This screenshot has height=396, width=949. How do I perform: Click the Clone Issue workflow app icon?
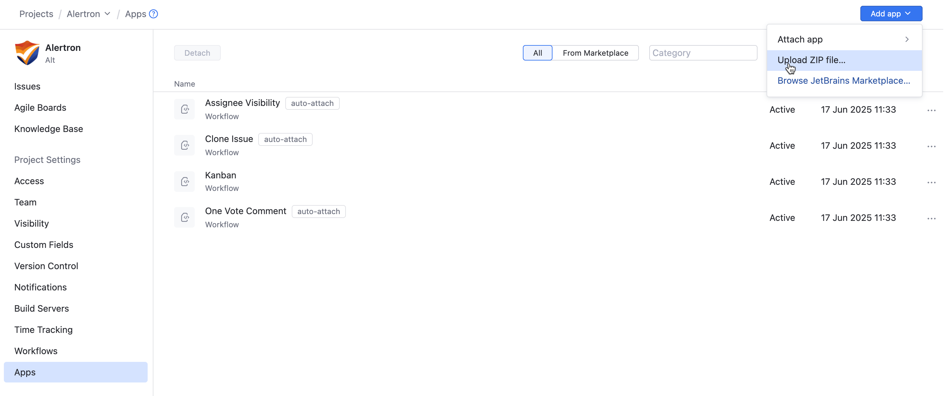185,145
